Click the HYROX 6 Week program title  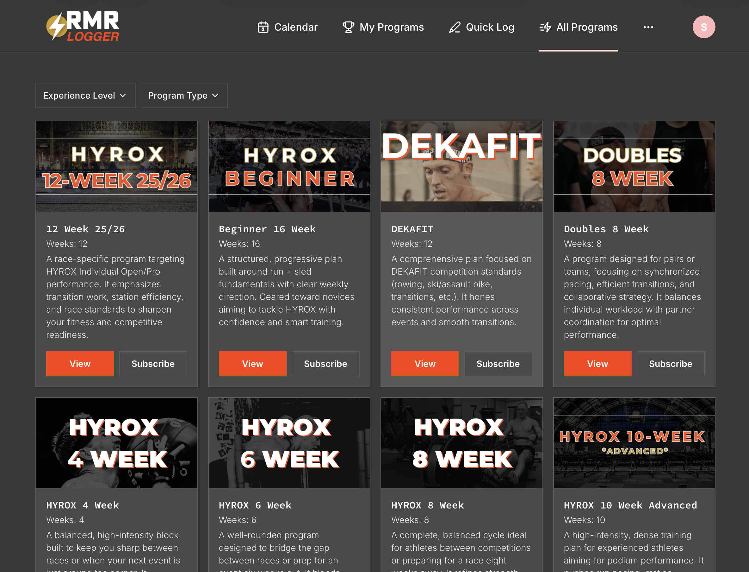tap(255, 505)
